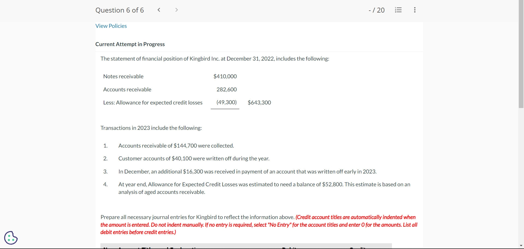
Task: Click the score display showing - / 20
Action: (x=376, y=10)
